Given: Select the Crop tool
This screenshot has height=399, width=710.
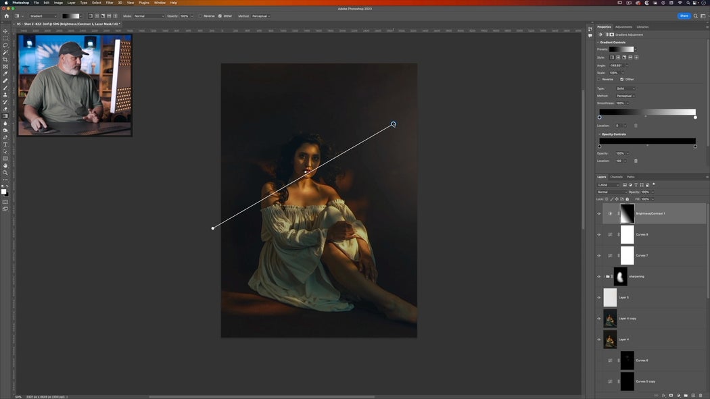Looking at the screenshot, I should (x=4, y=59).
